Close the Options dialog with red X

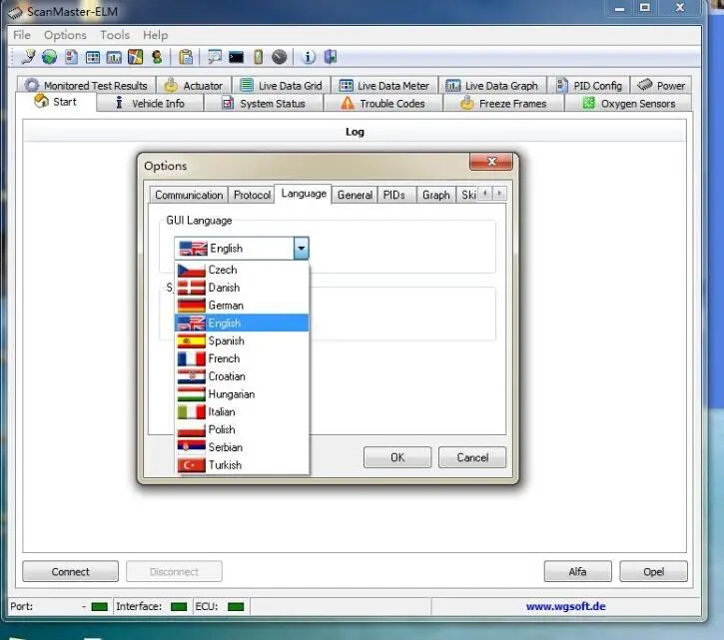coord(491,162)
